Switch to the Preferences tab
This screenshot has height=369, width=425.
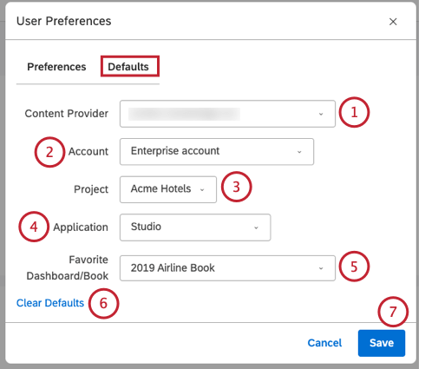(56, 67)
